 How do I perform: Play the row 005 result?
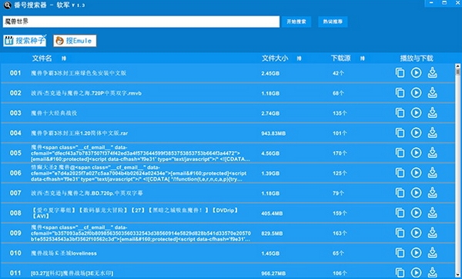click(x=416, y=153)
